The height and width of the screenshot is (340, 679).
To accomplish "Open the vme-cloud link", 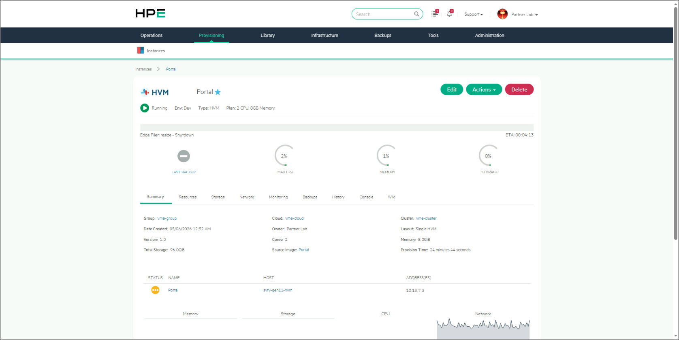I will (x=295, y=218).
